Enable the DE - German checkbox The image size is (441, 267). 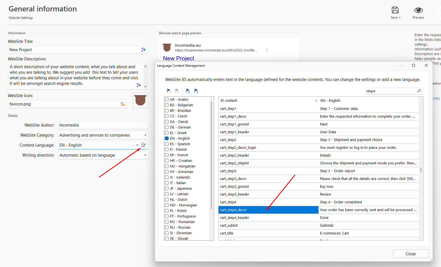[x=167, y=127]
